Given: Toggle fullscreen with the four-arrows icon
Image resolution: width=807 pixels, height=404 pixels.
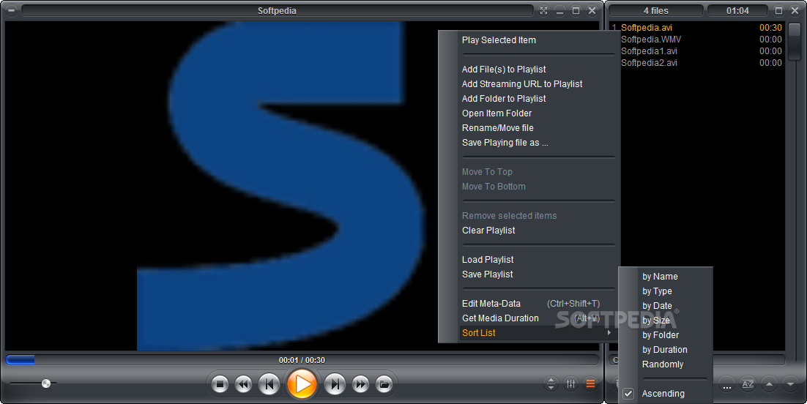Looking at the screenshot, I should click(x=544, y=11).
